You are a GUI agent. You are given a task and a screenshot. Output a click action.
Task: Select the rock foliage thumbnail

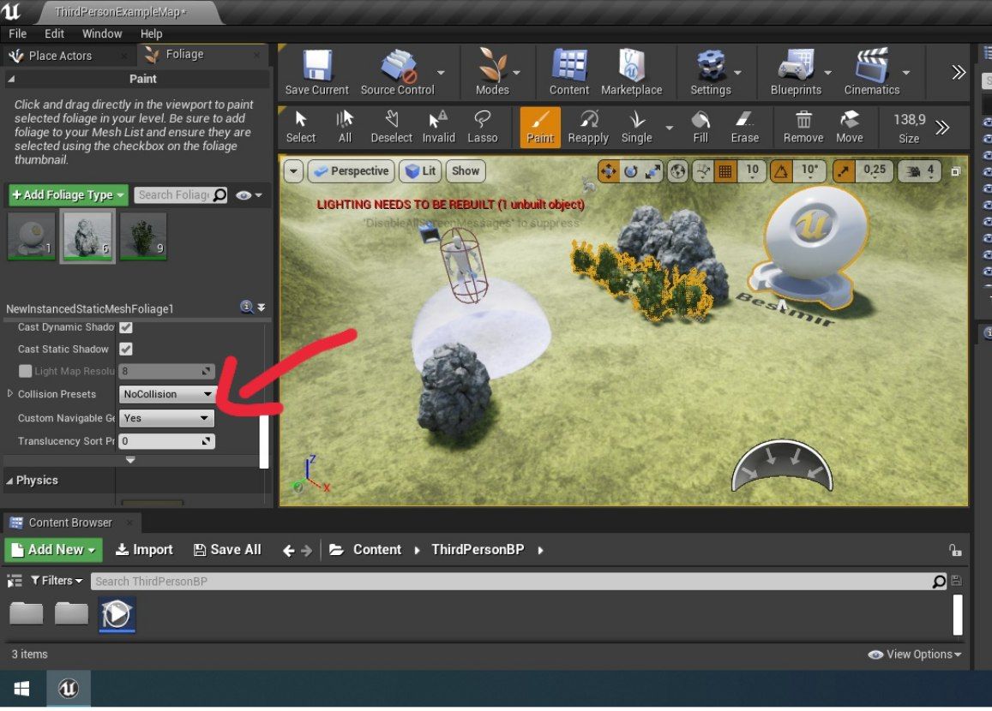click(87, 236)
